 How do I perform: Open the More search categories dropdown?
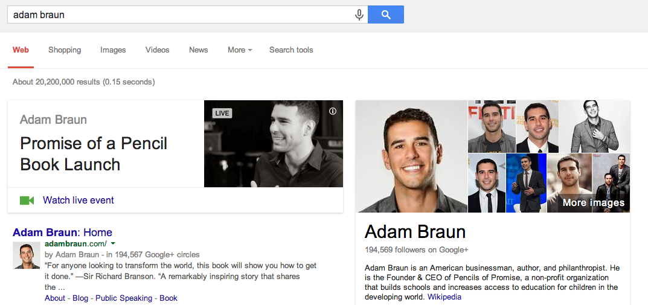point(240,50)
